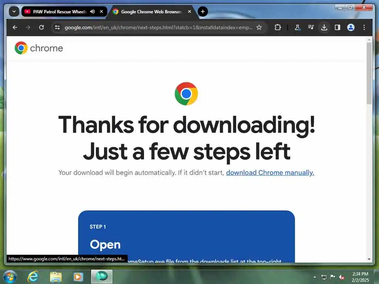379x284 pixels.
Task: Click the vertical scrollbar thumb
Action: [x=369, y=73]
